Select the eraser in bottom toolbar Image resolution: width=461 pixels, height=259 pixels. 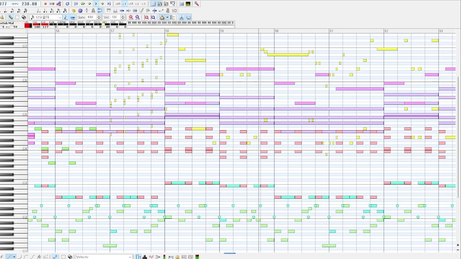click(70, 257)
